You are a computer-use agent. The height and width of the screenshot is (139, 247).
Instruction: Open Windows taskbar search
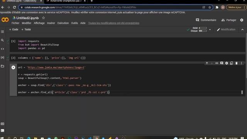pyautogui.click(x=9, y=138)
